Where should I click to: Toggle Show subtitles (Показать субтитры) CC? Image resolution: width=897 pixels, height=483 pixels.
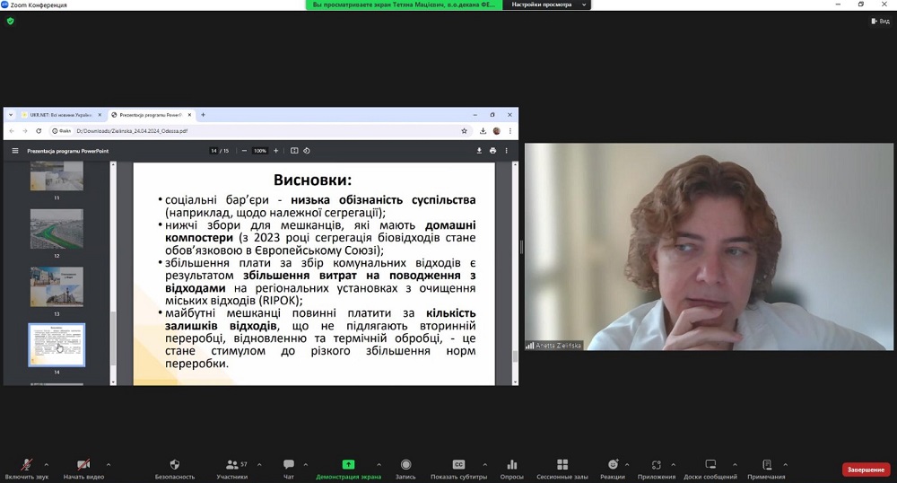(x=458, y=465)
